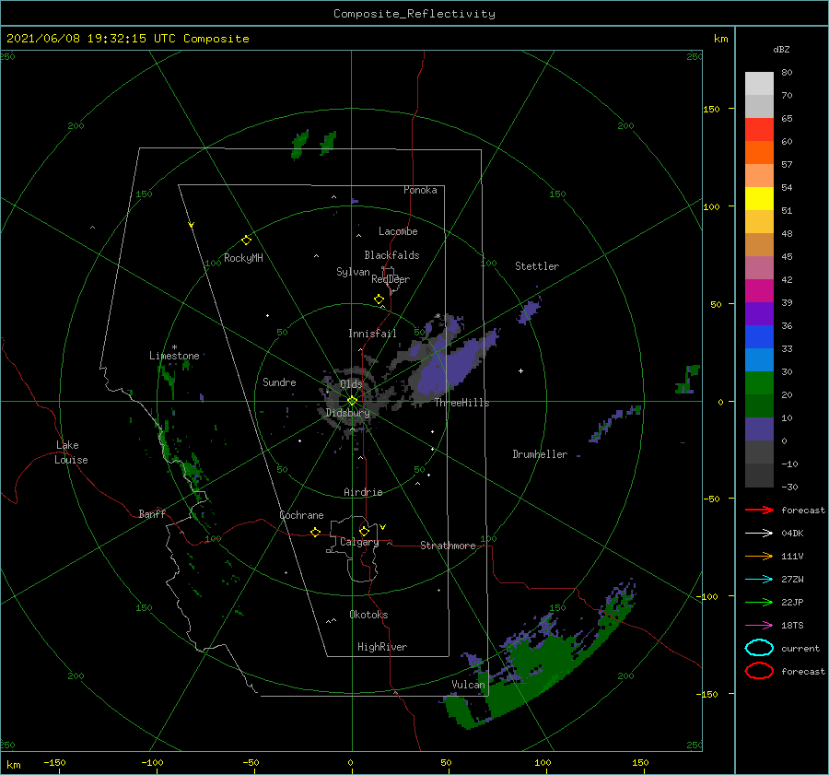This screenshot has height=775, width=829.
Task: Click the Lacombe city label
Action: [398, 231]
